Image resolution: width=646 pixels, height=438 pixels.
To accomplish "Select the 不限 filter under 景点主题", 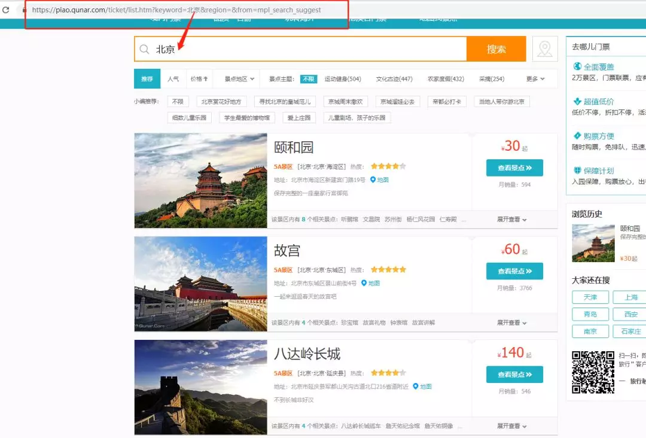I will (x=308, y=78).
